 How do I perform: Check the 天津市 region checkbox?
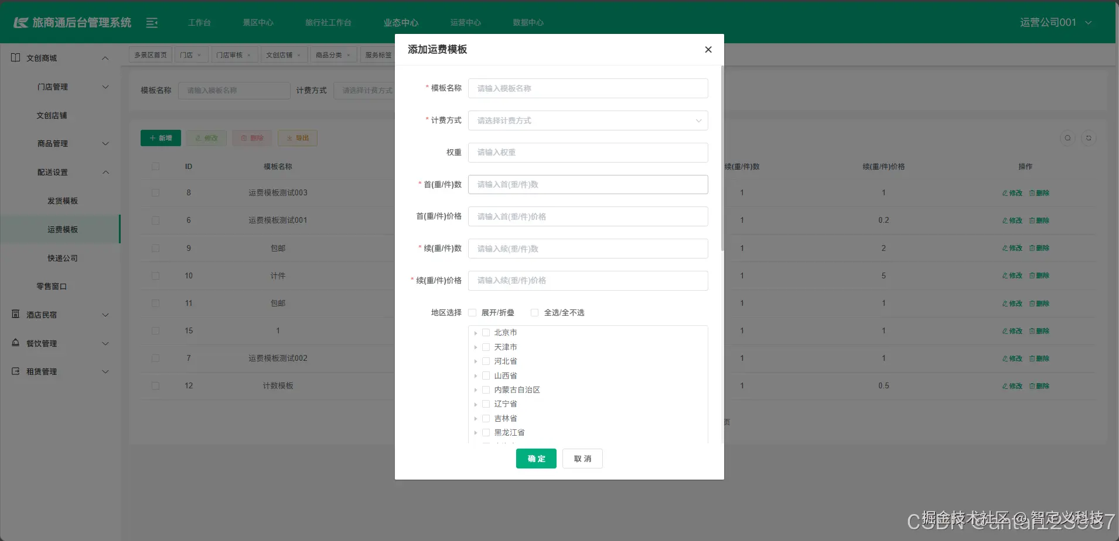point(486,347)
